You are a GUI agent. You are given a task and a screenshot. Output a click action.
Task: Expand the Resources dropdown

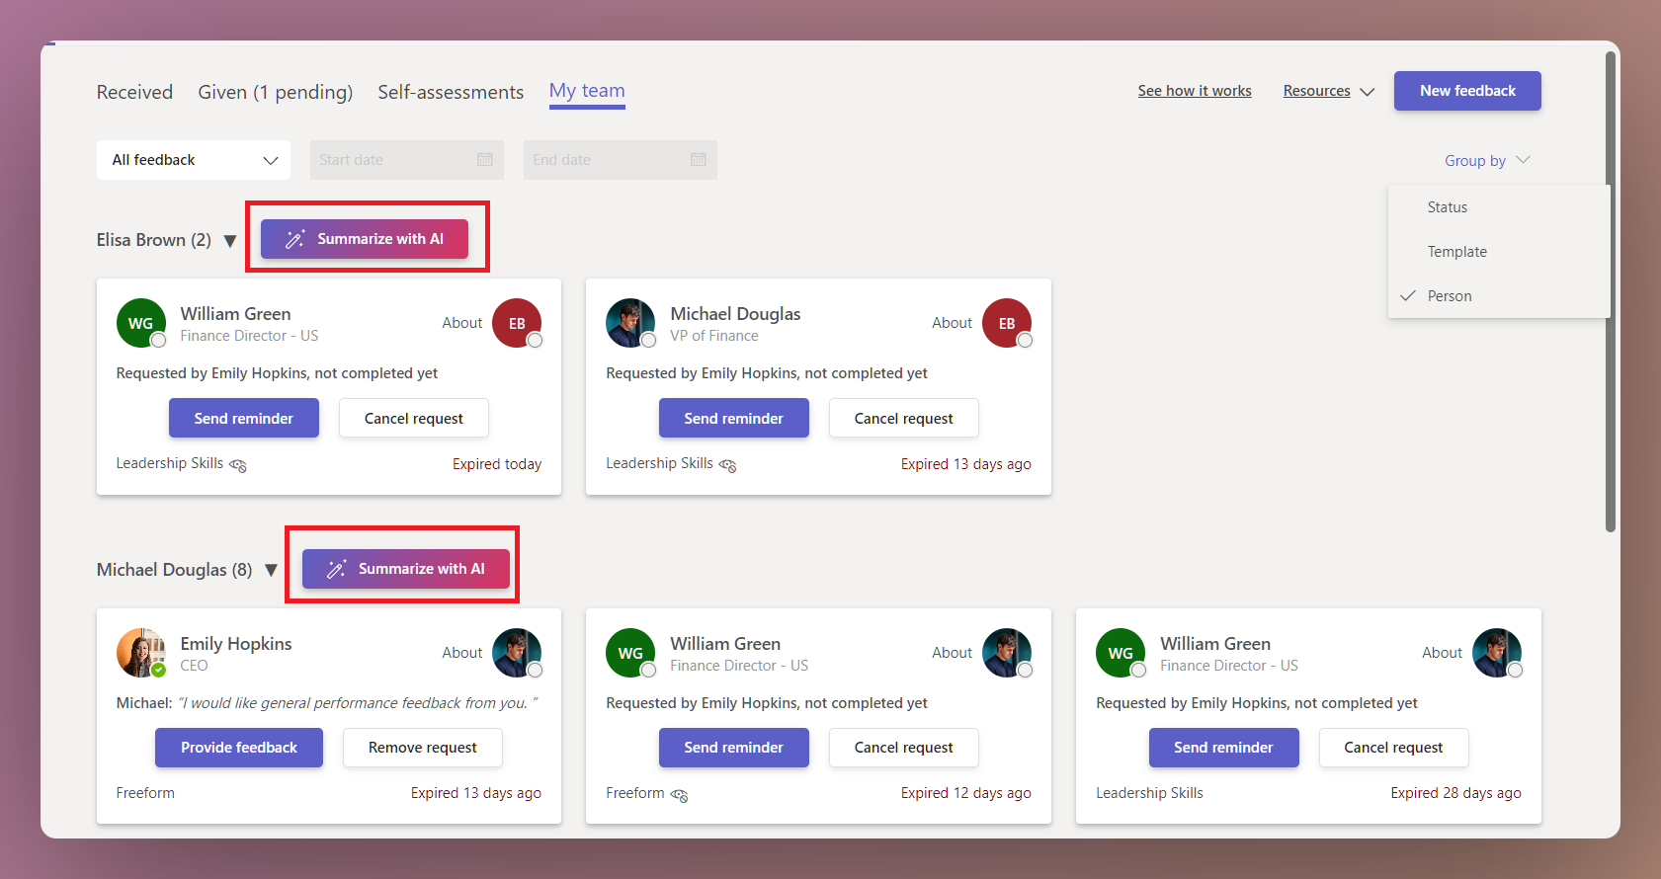pos(1328,91)
